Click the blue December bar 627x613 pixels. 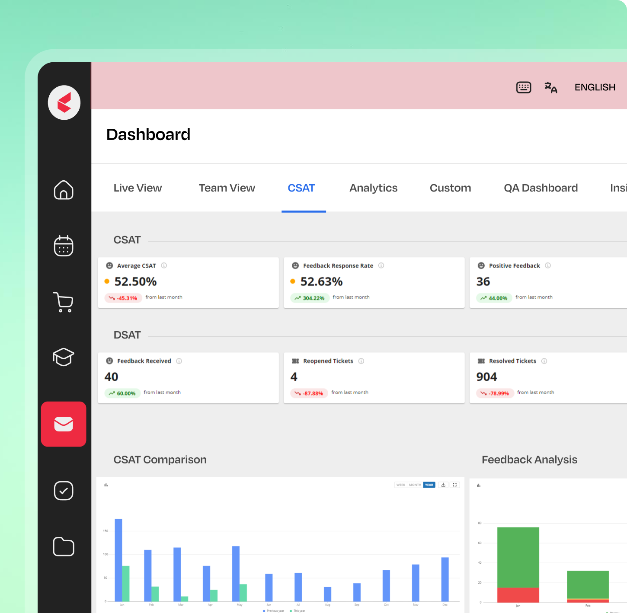tap(445, 579)
